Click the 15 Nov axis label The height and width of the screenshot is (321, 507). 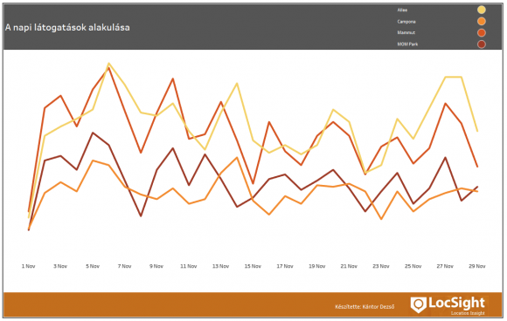tap(253, 266)
